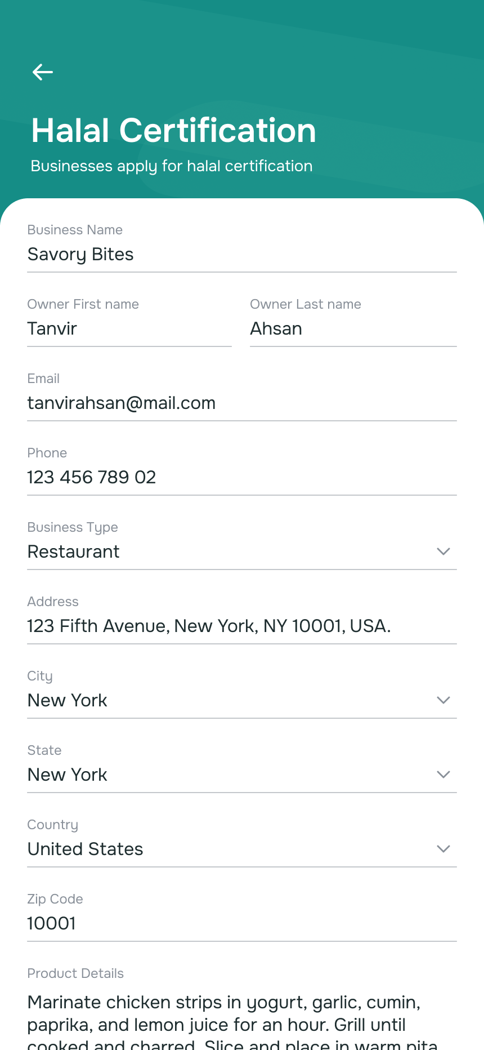484x1050 pixels.
Task: Click the Owner First name field
Action: click(x=129, y=329)
